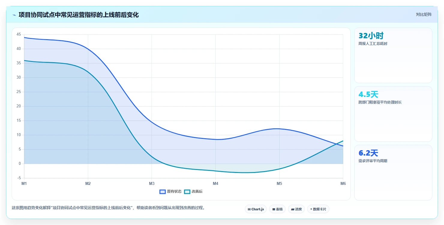
Task: Click the M6 x-axis label
Action: (343, 183)
